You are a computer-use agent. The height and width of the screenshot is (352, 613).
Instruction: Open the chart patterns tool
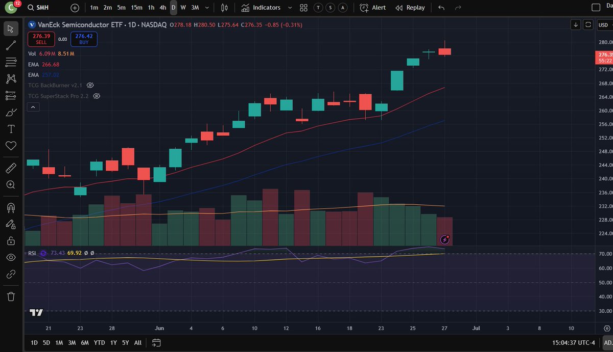pyautogui.click(x=11, y=79)
